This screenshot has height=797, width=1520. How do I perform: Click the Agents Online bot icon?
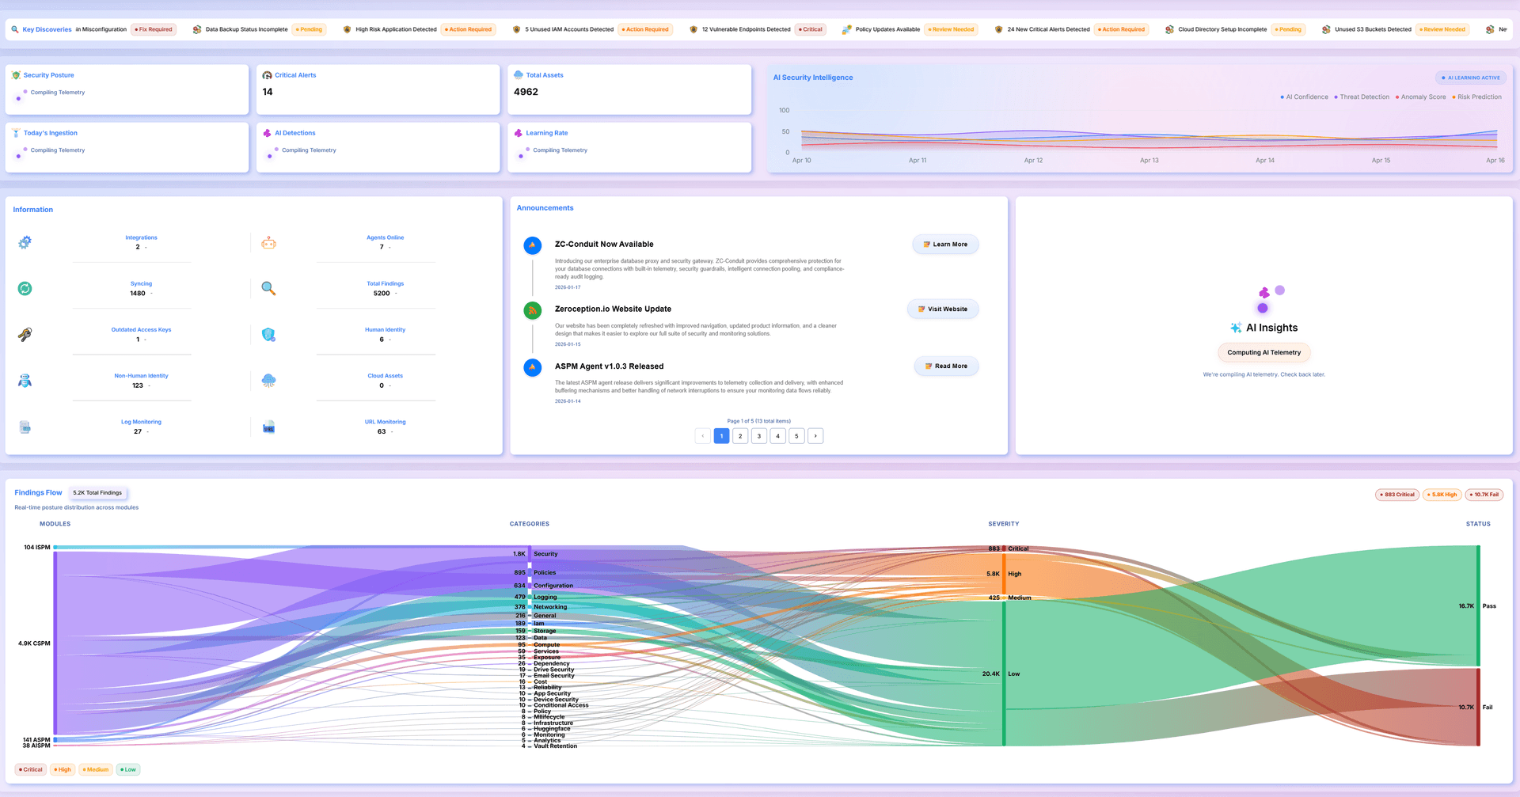pyautogui.click(x=269, y=242)
